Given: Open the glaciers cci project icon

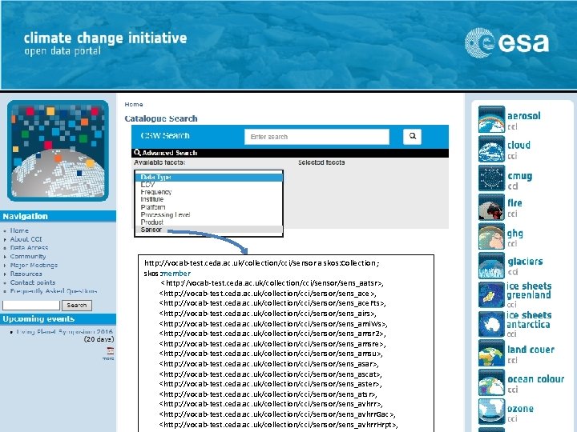Looking at the screenshot, I should click(x=491, y=266).
